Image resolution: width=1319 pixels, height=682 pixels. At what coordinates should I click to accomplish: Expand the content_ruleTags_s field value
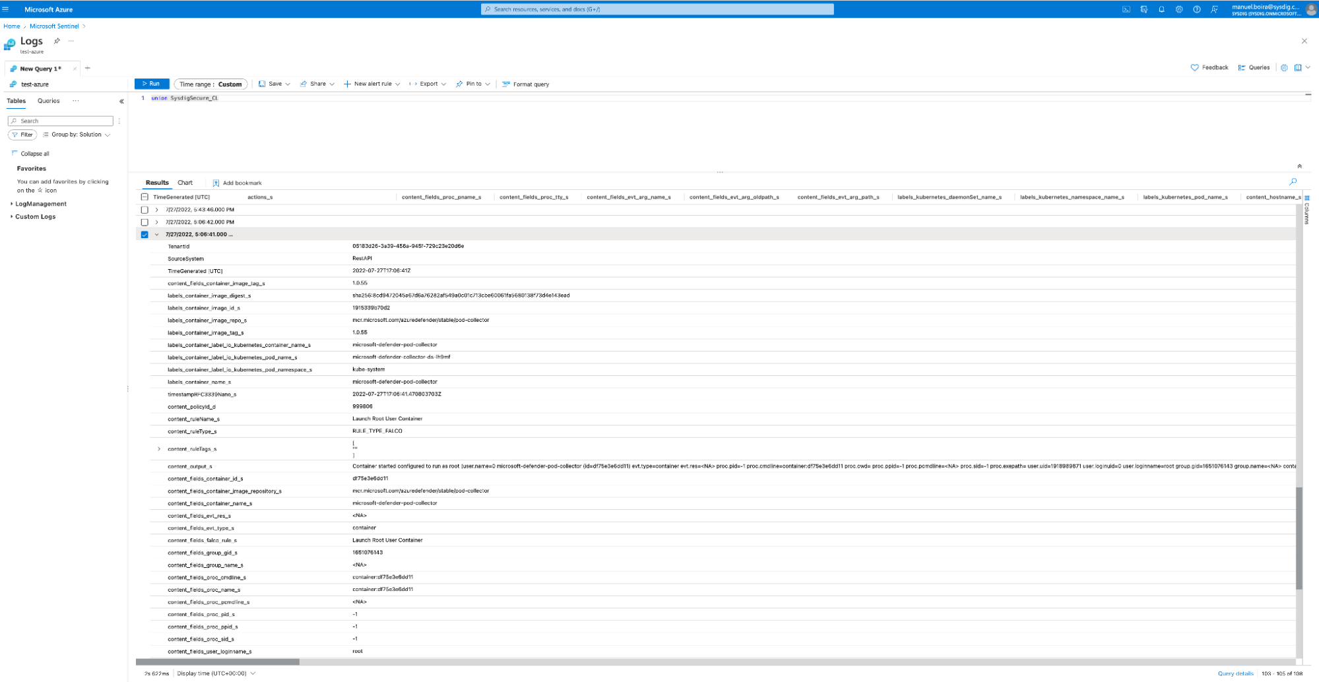tap(158, 449)
